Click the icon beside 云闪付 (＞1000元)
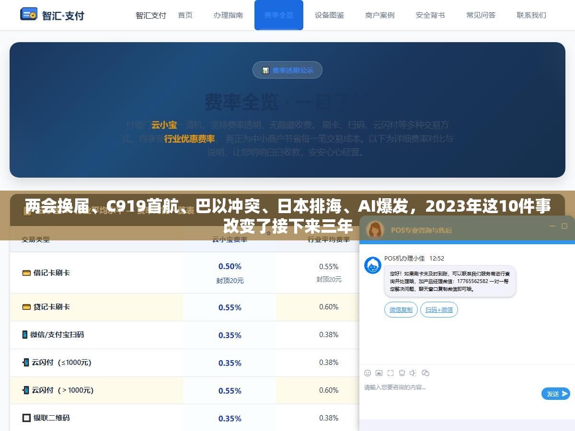 click(x=26, y=390)
